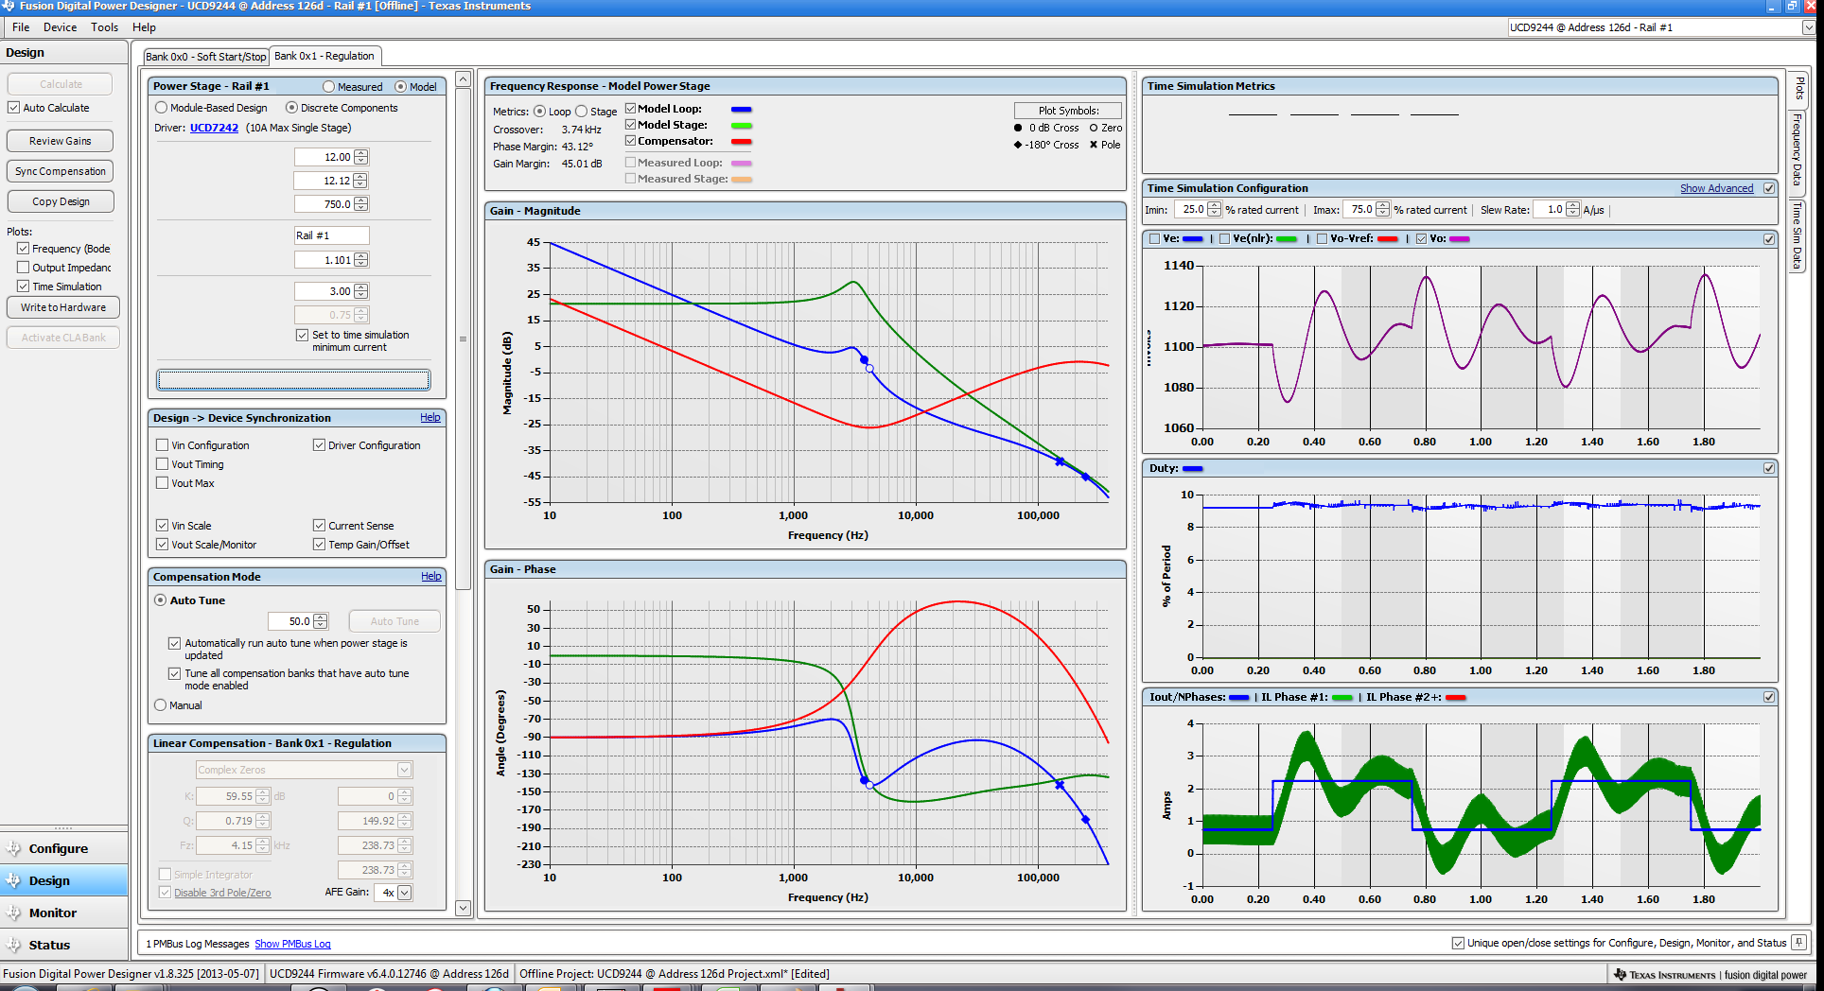Viewport: 1824px width, 991px height.
Task: Adjust the Imin 25.0 stepper
Action: tap(1214, 210)
